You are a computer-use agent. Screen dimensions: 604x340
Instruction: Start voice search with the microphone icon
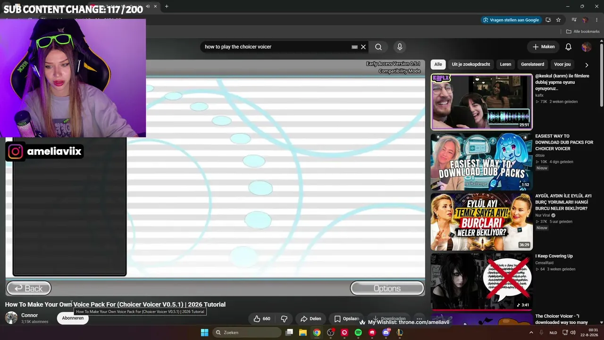click(x=400, y=47)
